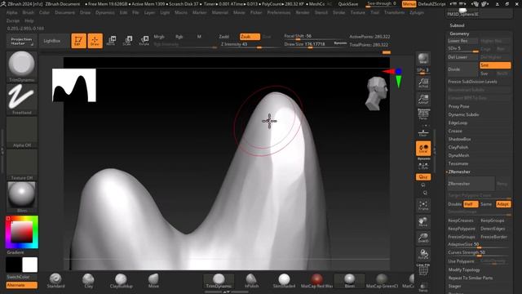Choose the ClayBuildup brush
The height and width of the screenshot is (294, 522).
tap(121, 281)
